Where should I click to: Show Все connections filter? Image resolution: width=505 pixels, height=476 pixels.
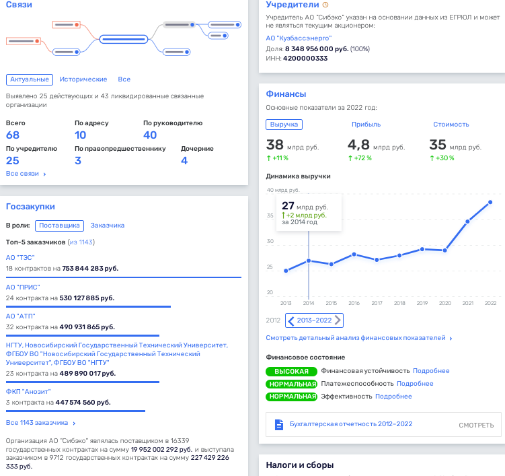[124, 79]
